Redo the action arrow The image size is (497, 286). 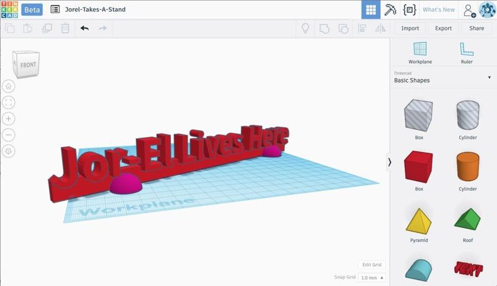pos(103,29)
